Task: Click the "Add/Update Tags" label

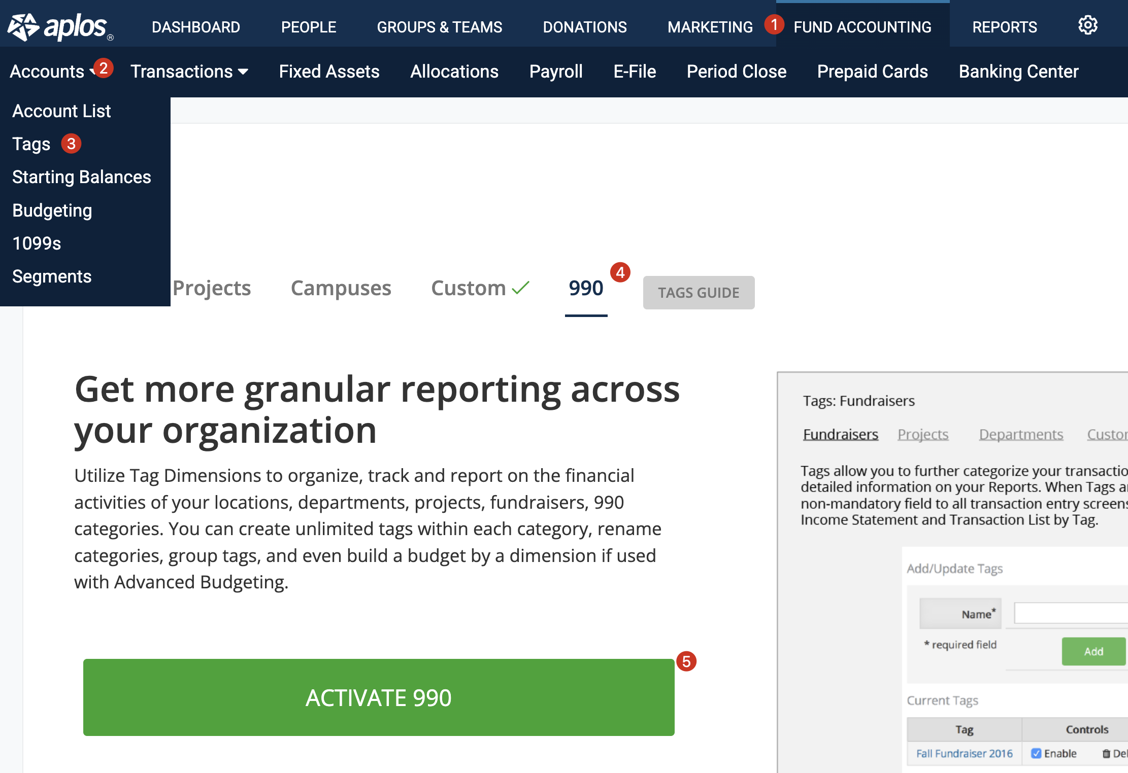Action: (954, 569)
